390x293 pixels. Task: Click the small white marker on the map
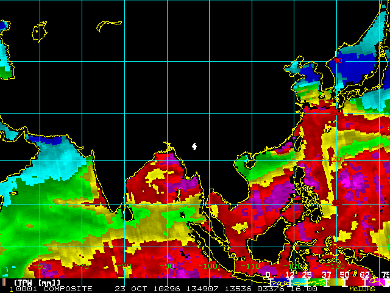(194, 146)
